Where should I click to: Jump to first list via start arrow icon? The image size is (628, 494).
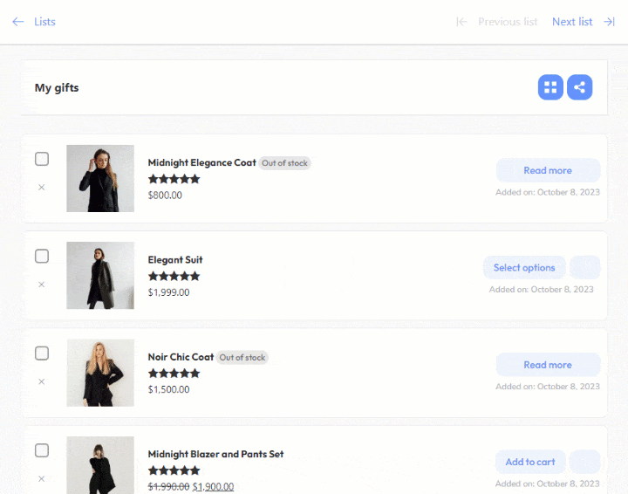[462, 22]
